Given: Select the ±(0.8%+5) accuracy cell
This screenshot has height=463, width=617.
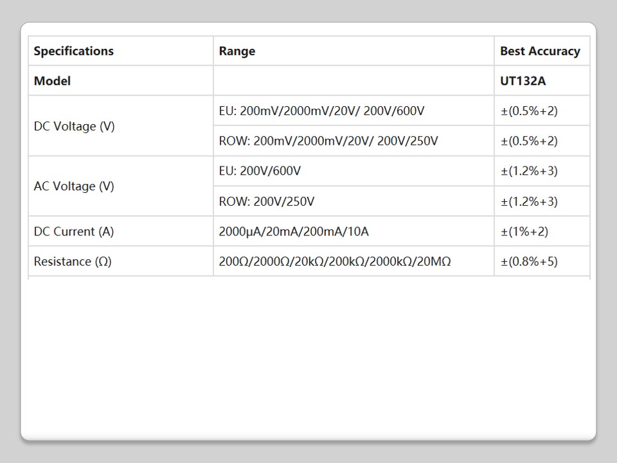Looking at the screenshot, I should tap(529, 262).
